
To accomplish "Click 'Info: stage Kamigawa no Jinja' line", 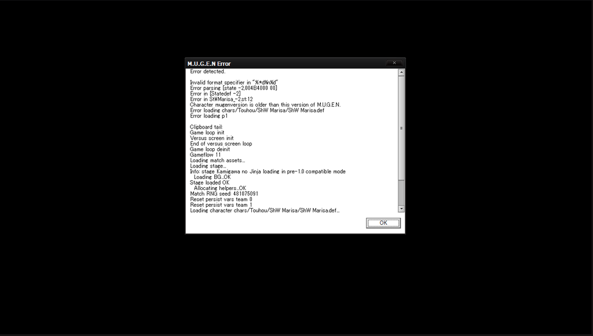I will (x=268, y=171).
